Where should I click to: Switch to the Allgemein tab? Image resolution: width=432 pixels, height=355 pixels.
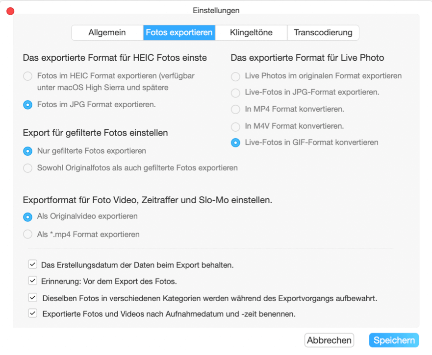(x=107, y=32)
